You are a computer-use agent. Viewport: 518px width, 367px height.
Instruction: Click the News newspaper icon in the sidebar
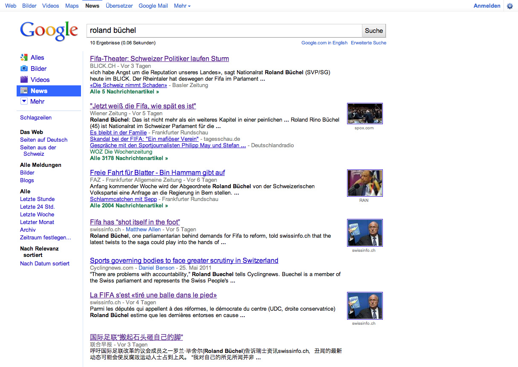click(x=24, y=91)
